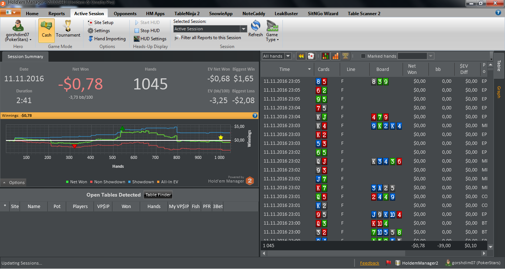
Task: Click the red triangle low marker on graph
Action: click(x=74, y=146)
